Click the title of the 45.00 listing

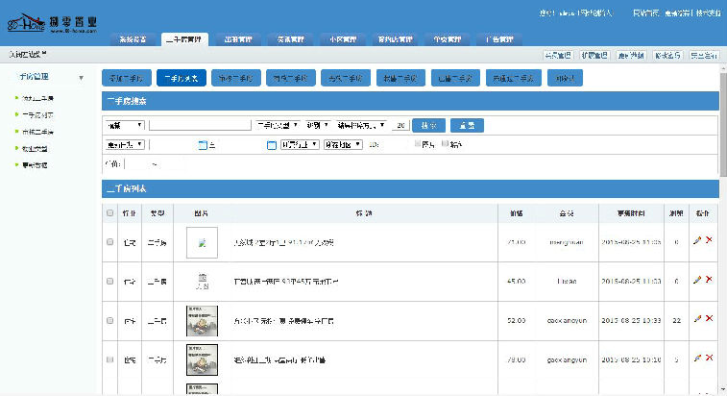coord(285,282)
